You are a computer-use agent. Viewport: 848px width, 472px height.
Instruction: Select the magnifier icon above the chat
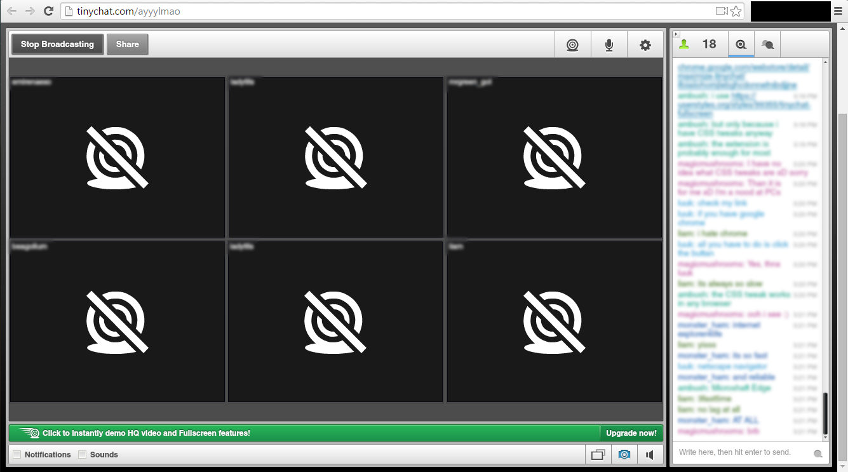[x=741, y=44]
